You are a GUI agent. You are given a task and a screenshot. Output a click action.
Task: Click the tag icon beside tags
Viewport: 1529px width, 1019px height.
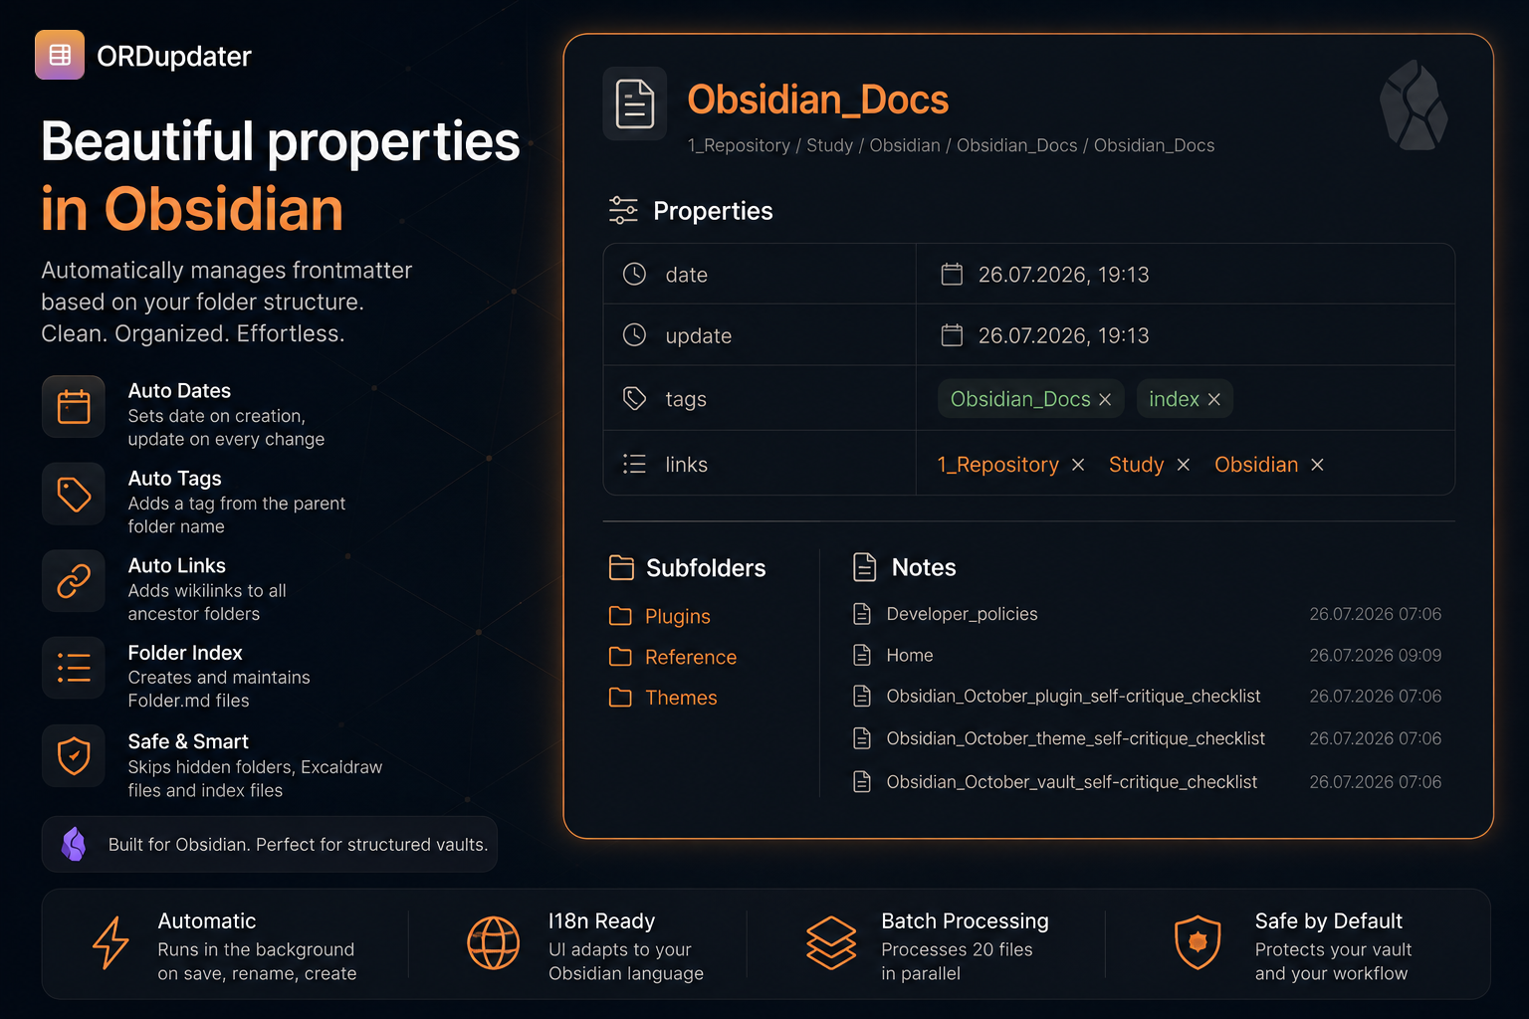click(634, 398)
